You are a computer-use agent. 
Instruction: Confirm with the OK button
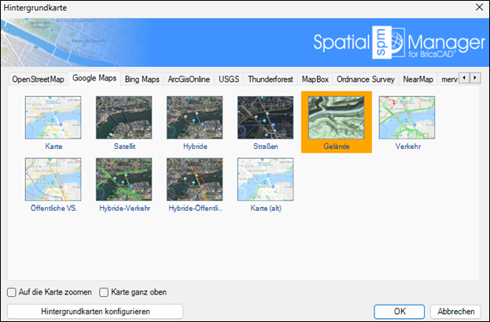point(400,311)
